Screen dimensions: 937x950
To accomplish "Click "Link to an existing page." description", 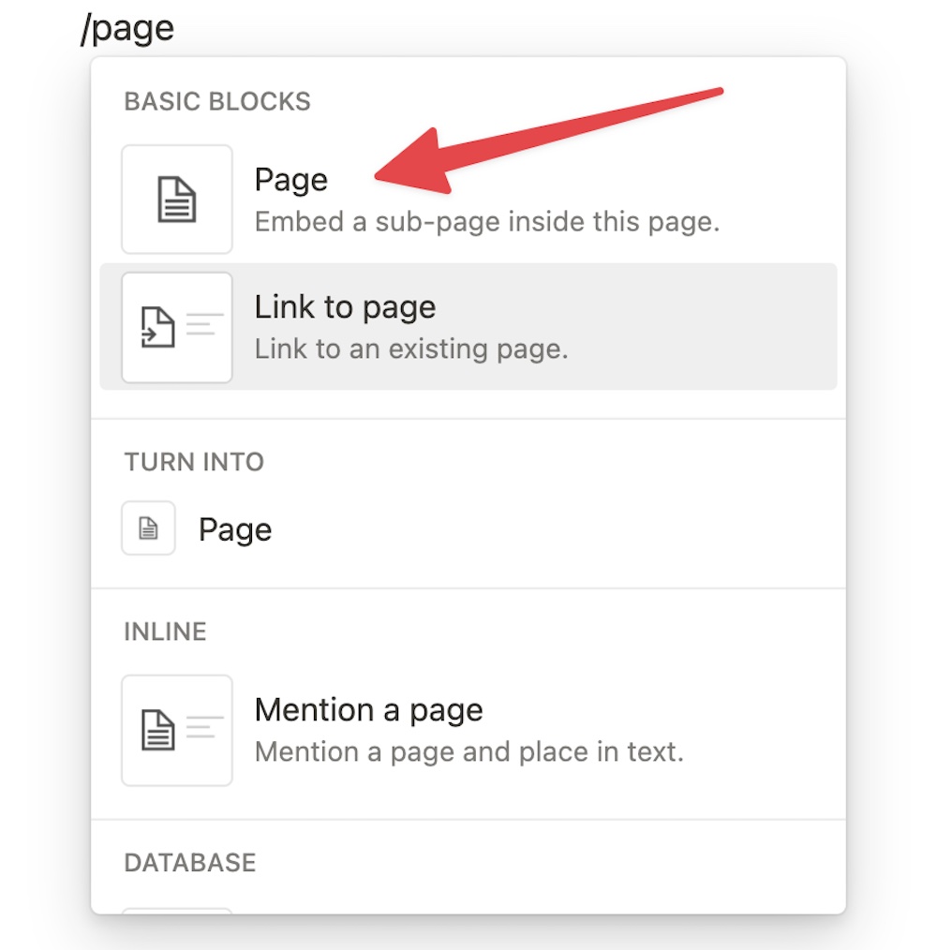I will coord(411,349).
